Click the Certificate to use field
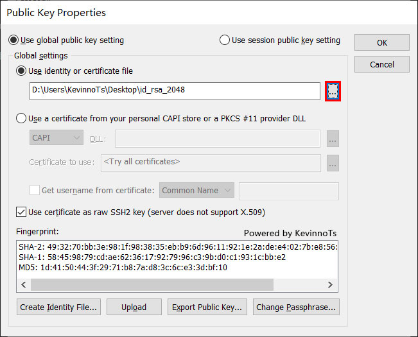The image size is (418, 337). pyautogui.click(x=211, y=163)
